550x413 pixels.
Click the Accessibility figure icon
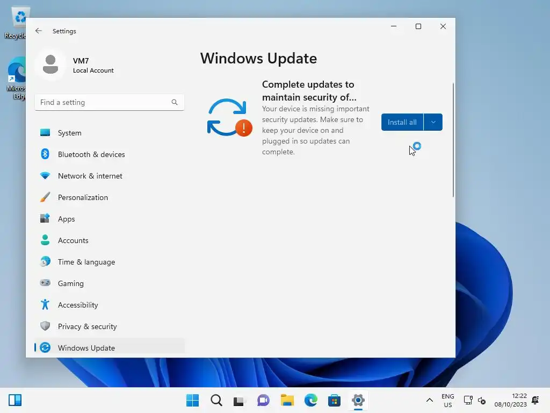(x=45, y=304)
